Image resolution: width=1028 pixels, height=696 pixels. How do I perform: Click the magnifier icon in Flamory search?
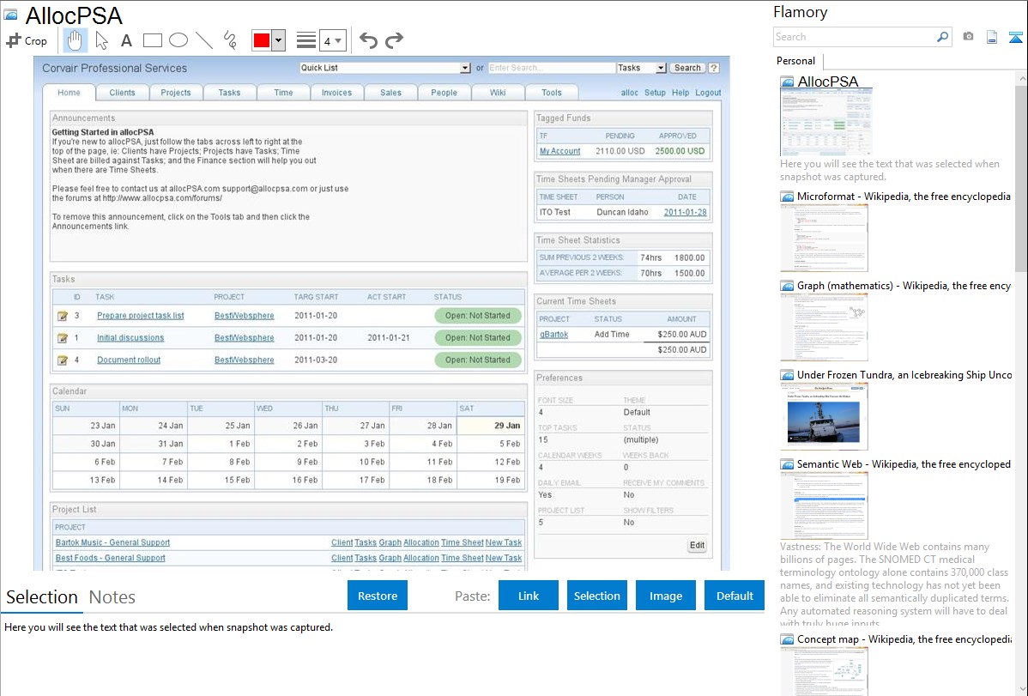coord(942,37)
